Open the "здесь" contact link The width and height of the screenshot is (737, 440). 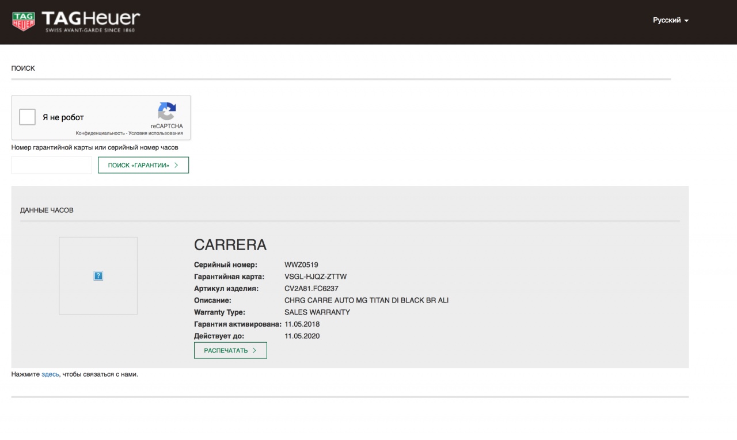pos(50,374)
